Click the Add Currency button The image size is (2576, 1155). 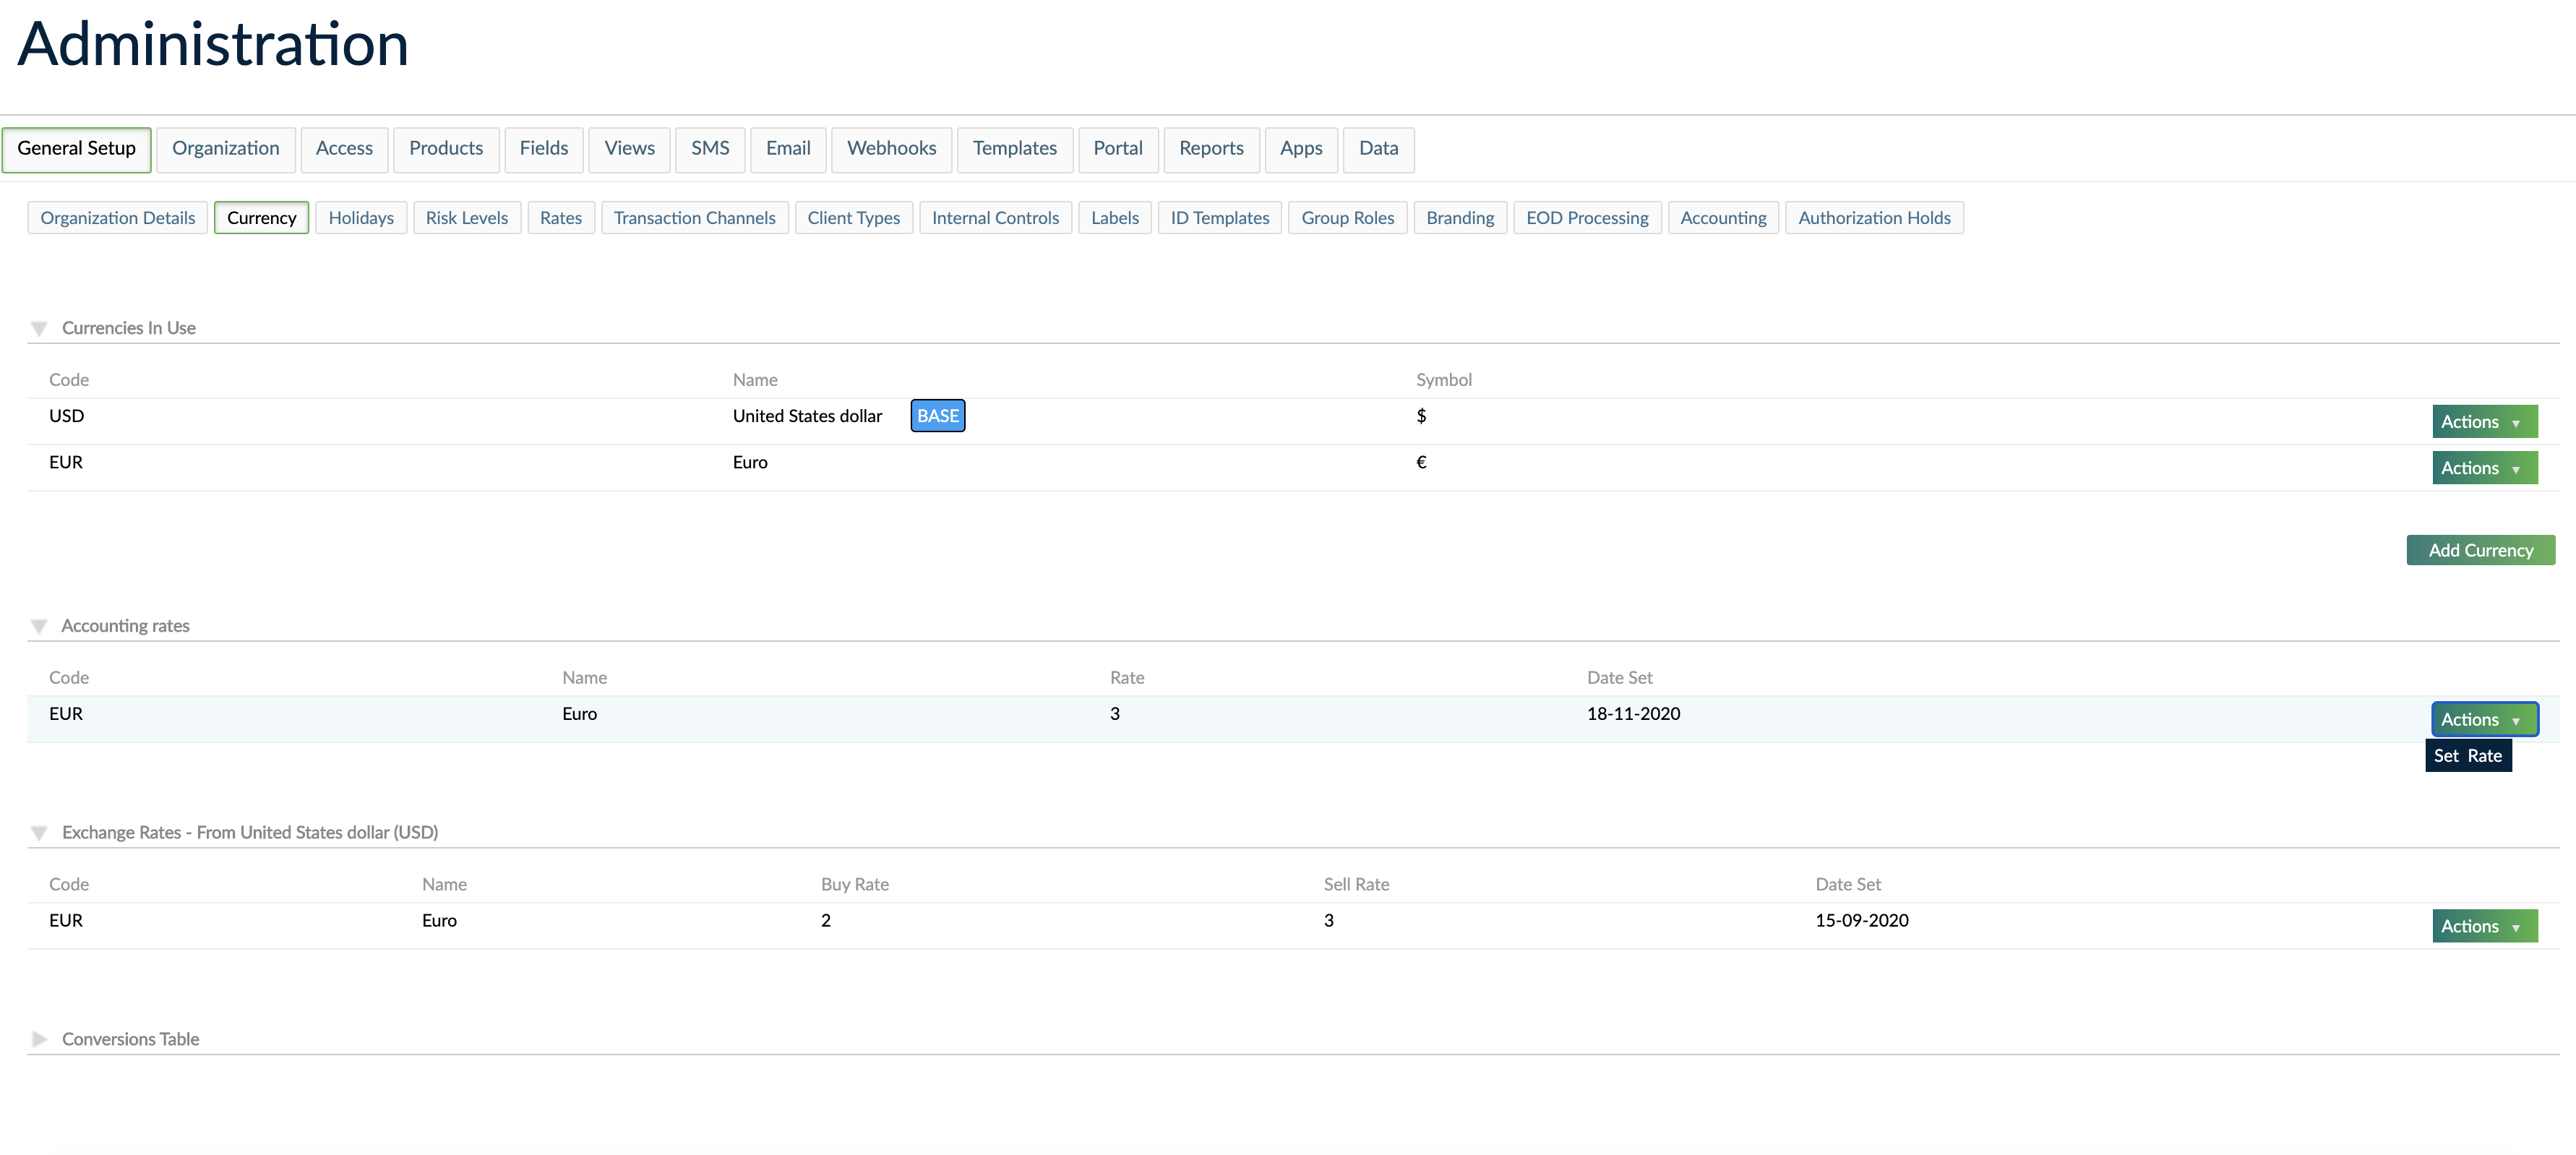[x=2480, y=550]
